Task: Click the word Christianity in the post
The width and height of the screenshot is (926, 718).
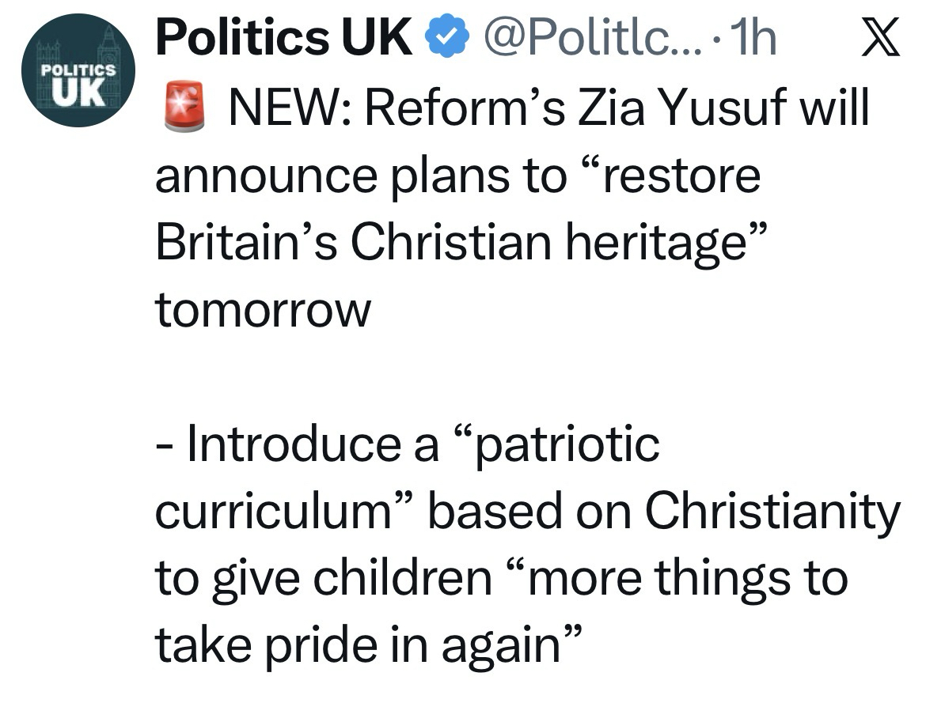Action: coord(772,512)
